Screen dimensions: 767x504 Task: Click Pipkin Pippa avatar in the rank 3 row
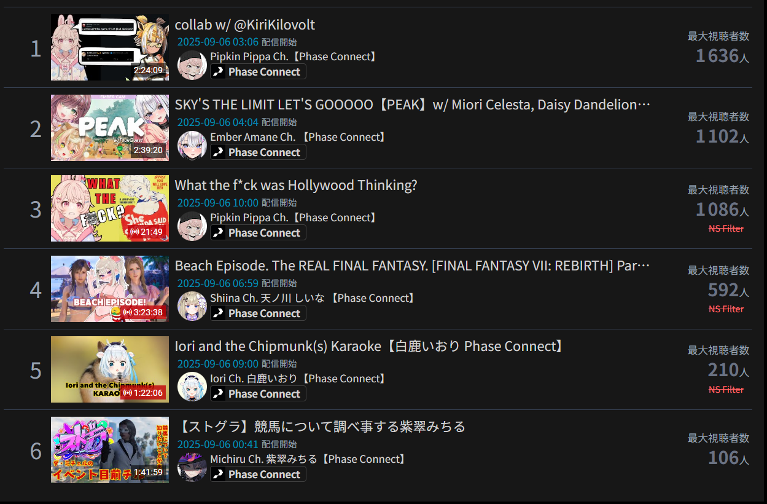coord(192,226)
